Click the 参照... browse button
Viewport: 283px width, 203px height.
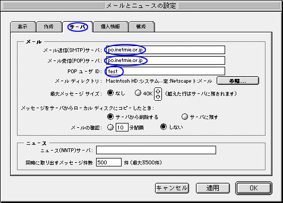238,81
